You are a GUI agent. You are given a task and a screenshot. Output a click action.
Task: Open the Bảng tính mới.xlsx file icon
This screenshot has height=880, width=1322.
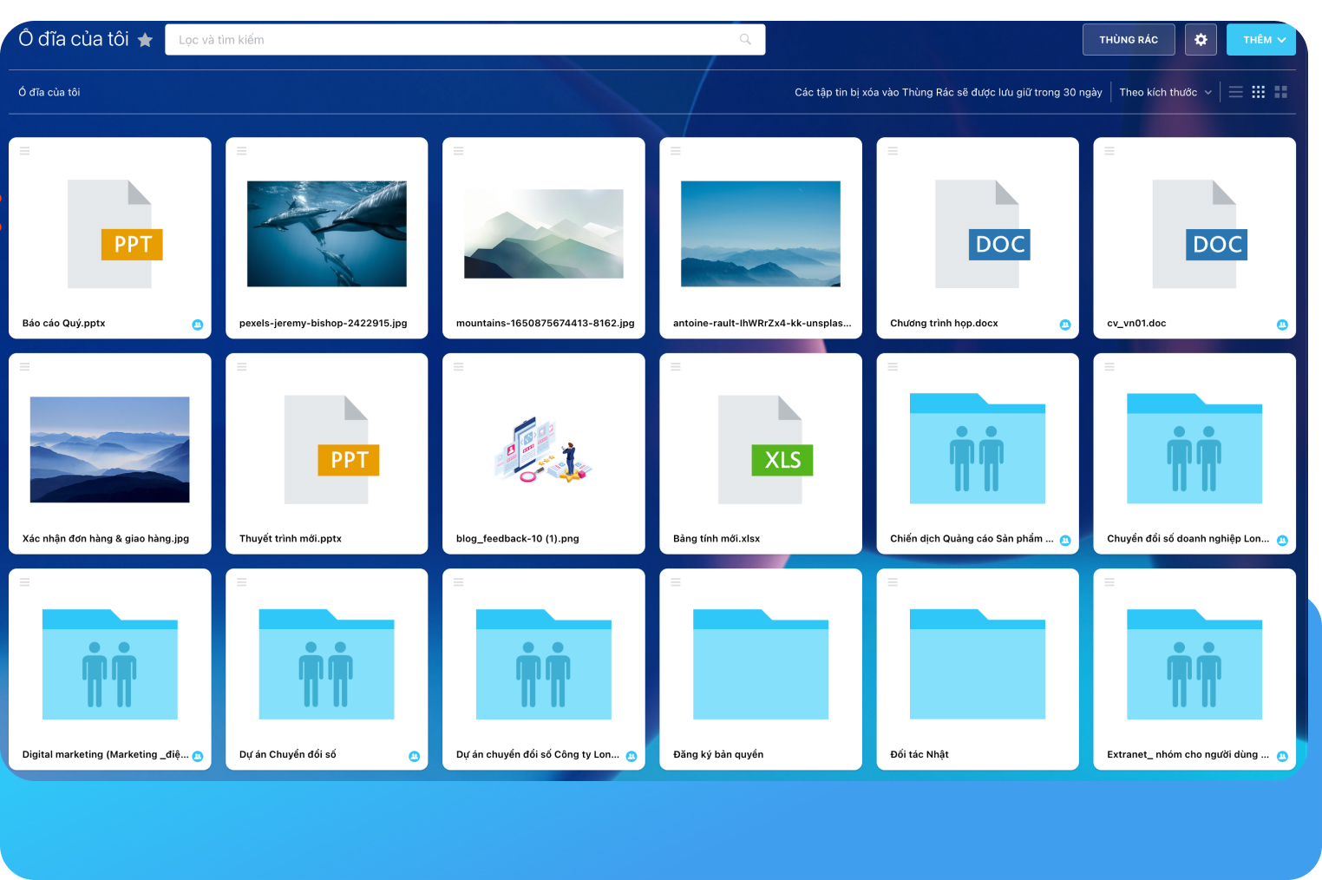[x=760, y=450]
